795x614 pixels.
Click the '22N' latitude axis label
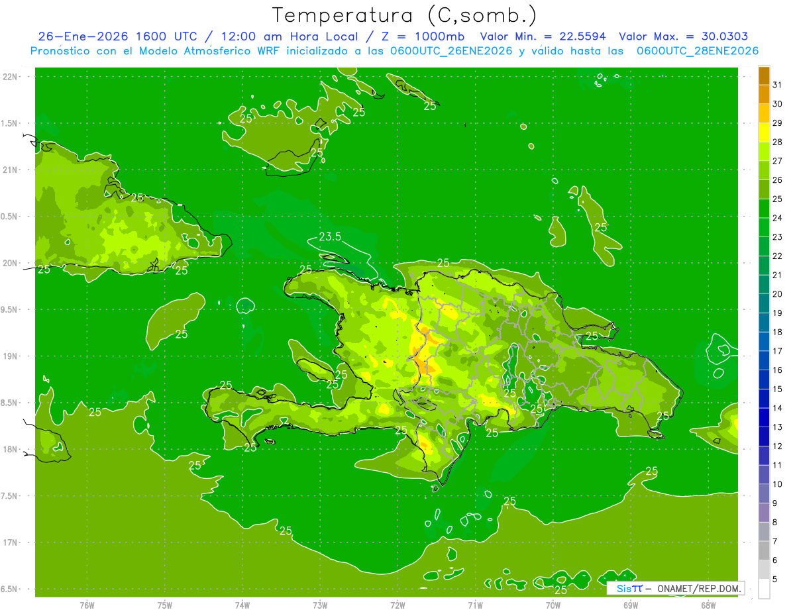10,77
